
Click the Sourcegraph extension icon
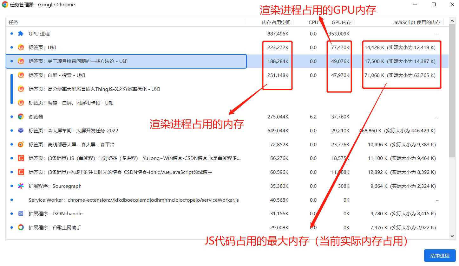point(21,186)
